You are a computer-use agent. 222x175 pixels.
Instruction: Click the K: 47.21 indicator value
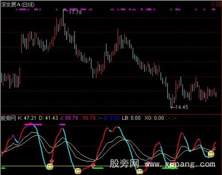tap(27, 118)
